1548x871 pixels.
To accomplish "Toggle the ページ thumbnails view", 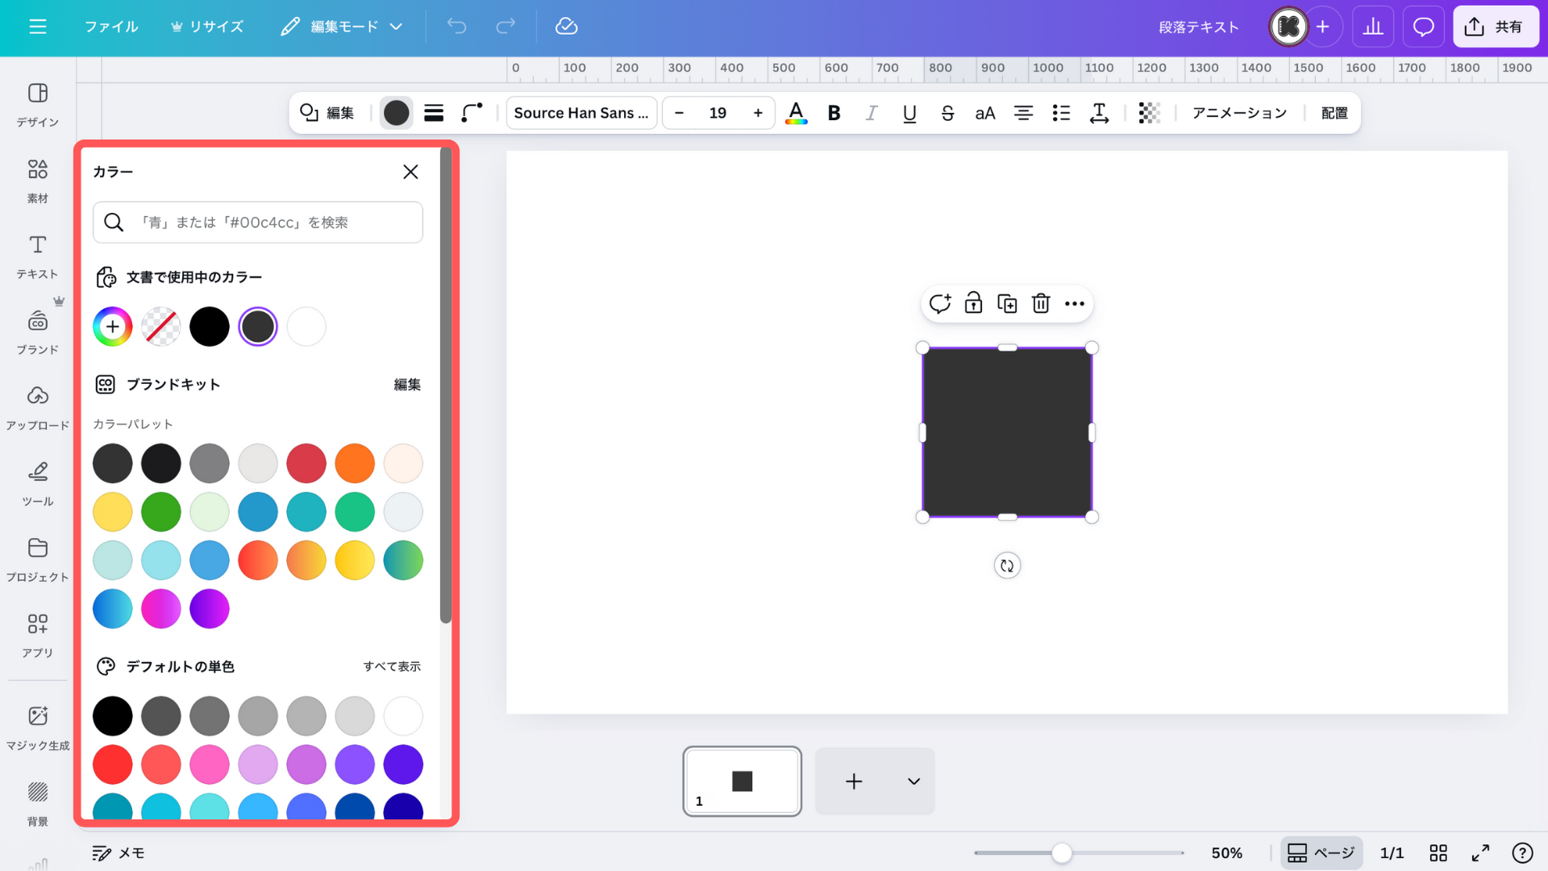I will coord(1321,852).
